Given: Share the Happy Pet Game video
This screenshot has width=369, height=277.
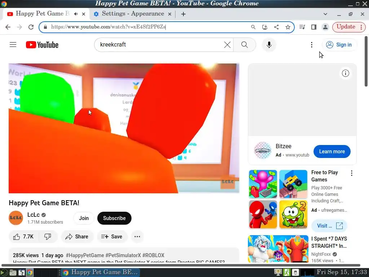Looking at the screenshot, I should point(77,237).
